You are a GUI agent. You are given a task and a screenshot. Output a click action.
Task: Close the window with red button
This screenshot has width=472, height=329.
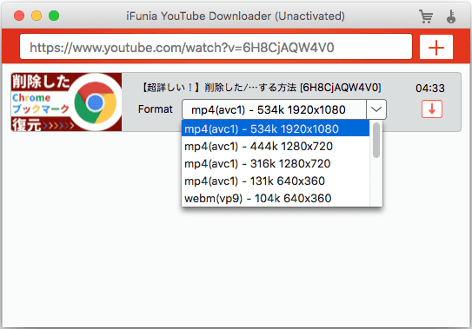[19, 16]
